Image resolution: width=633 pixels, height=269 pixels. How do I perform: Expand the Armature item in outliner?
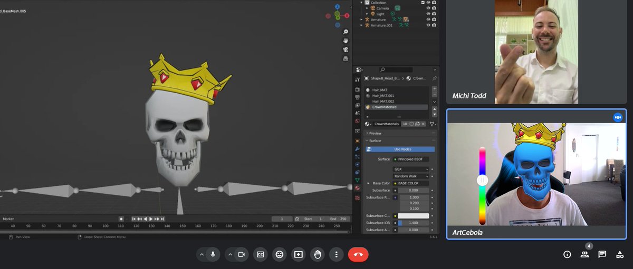361,19
